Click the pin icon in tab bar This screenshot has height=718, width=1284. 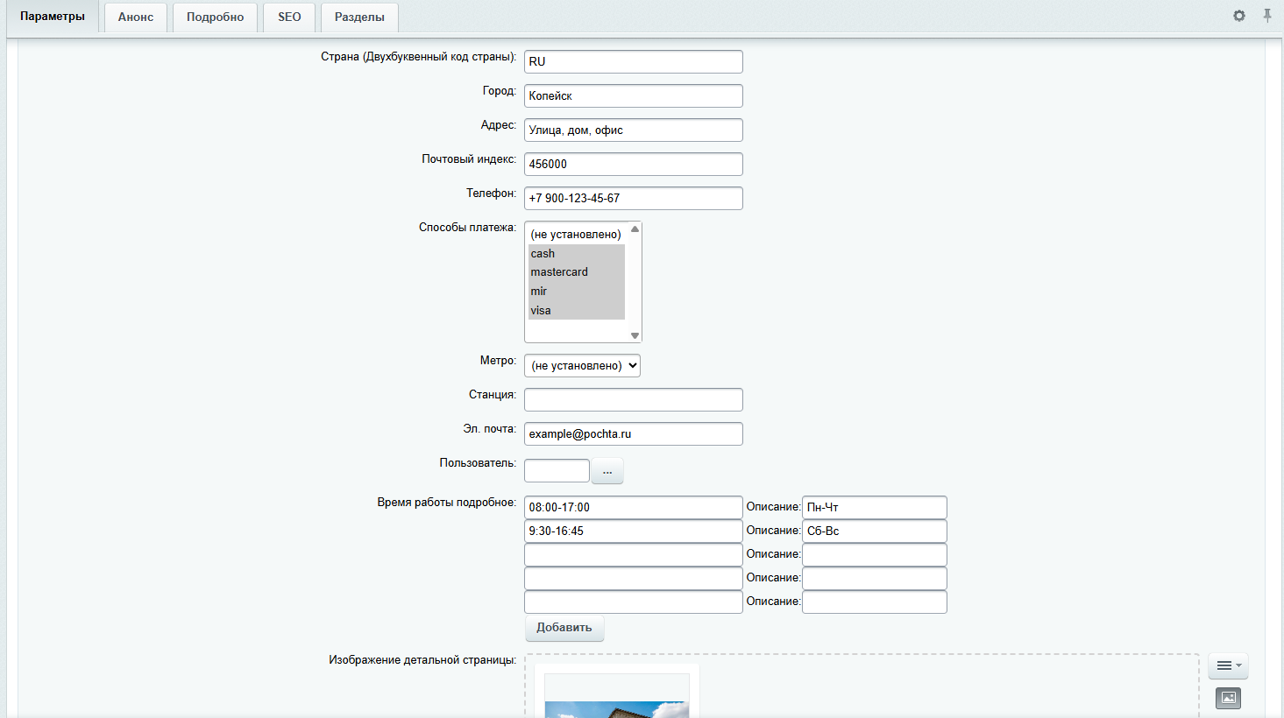(x=1266, y=16)
